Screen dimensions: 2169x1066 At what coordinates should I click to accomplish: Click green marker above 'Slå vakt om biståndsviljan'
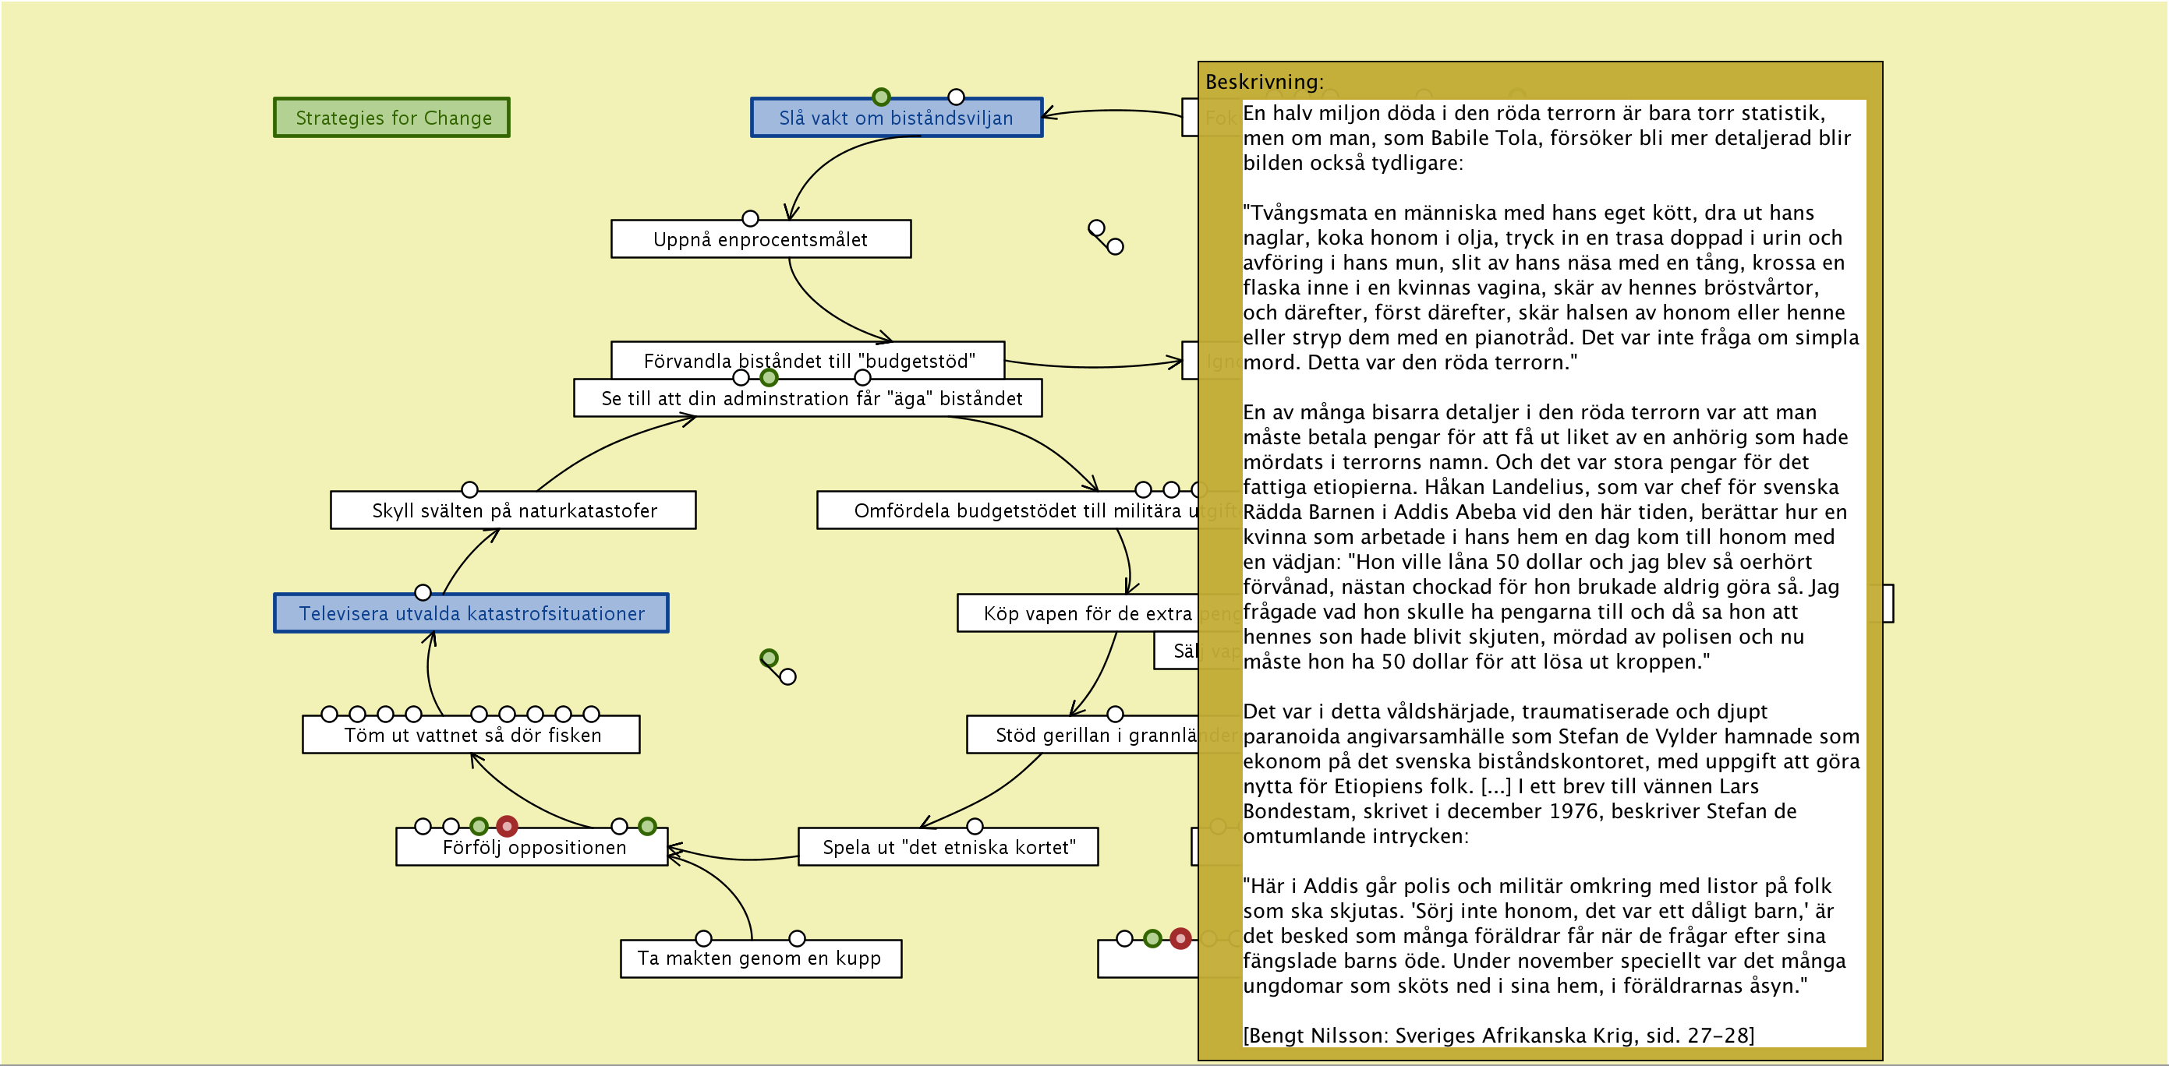[x=881, y=97]
